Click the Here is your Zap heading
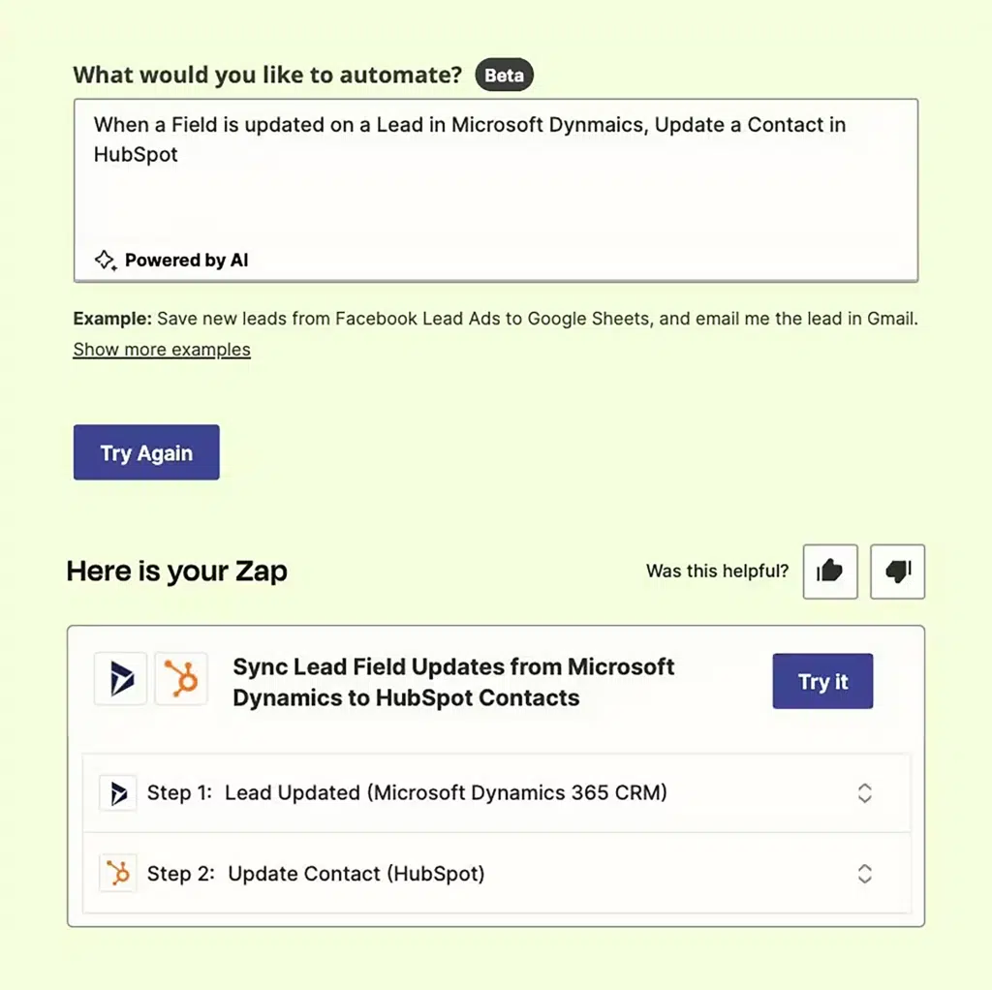The height and width of the screenshot is (990, 992). coord(177,572)
